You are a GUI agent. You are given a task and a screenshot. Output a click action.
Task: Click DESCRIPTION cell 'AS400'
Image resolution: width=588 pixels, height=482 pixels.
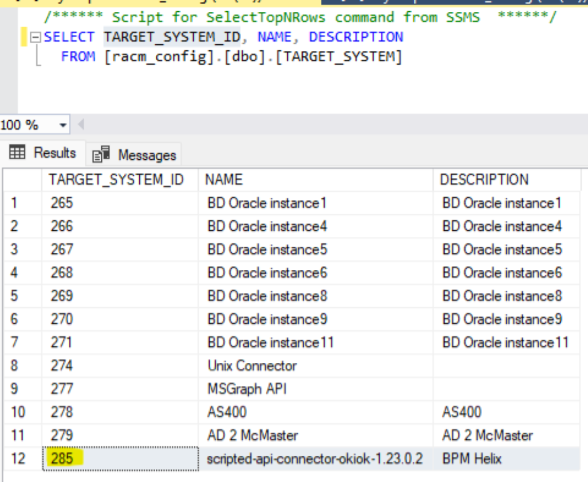[507, 412]
